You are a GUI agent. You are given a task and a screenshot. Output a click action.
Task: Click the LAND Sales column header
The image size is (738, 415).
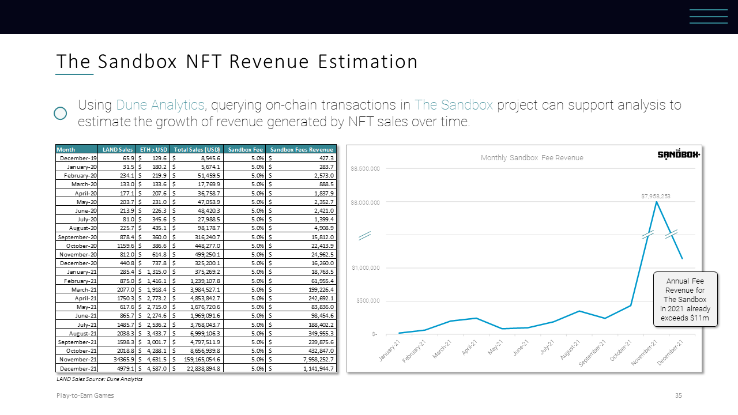116,149
